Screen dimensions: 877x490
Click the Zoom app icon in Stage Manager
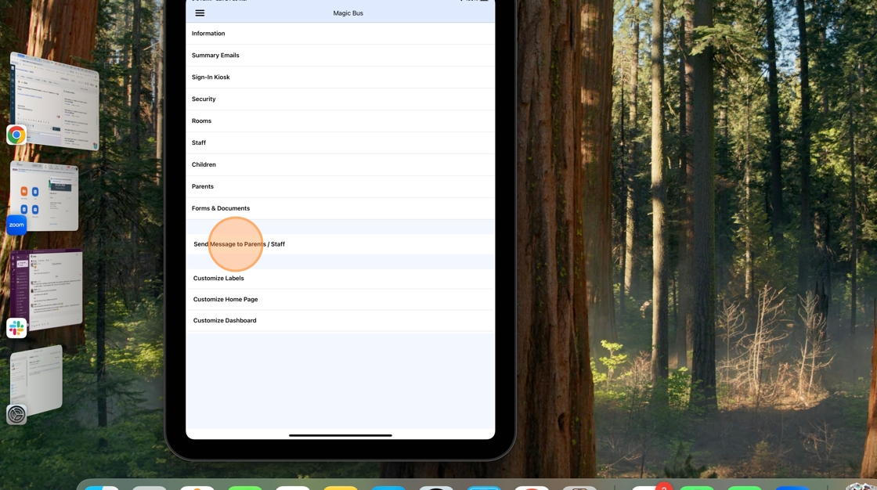tap(16, 225)
